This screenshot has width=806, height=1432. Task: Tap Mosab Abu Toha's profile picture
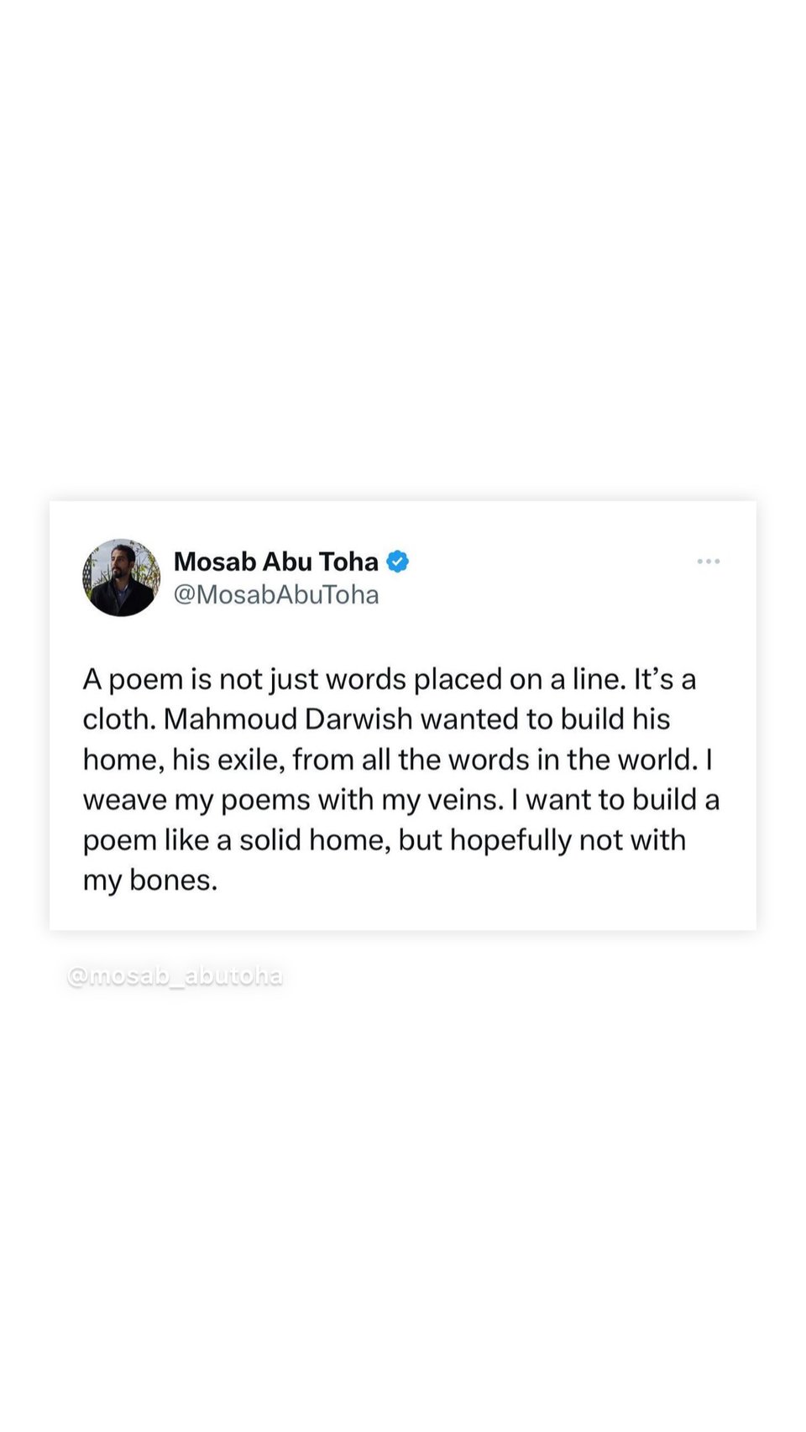(x=121, y=578)
